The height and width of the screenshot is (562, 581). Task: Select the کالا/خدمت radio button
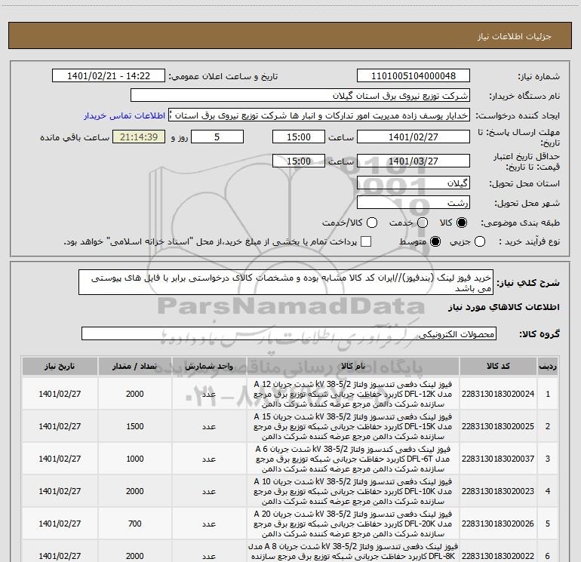pyautogui.click(x=372, y=223)
